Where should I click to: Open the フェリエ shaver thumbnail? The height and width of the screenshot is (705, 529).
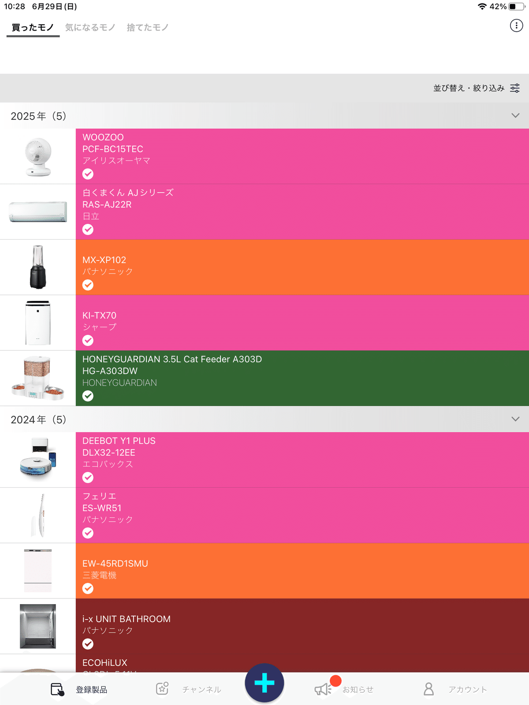(x=38, y=515)
